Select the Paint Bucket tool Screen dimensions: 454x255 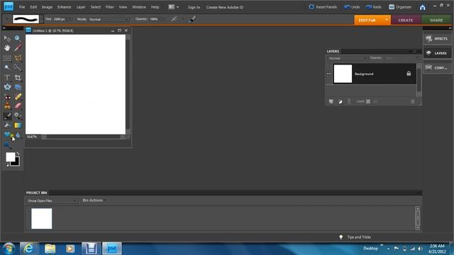tap(7, 125)
